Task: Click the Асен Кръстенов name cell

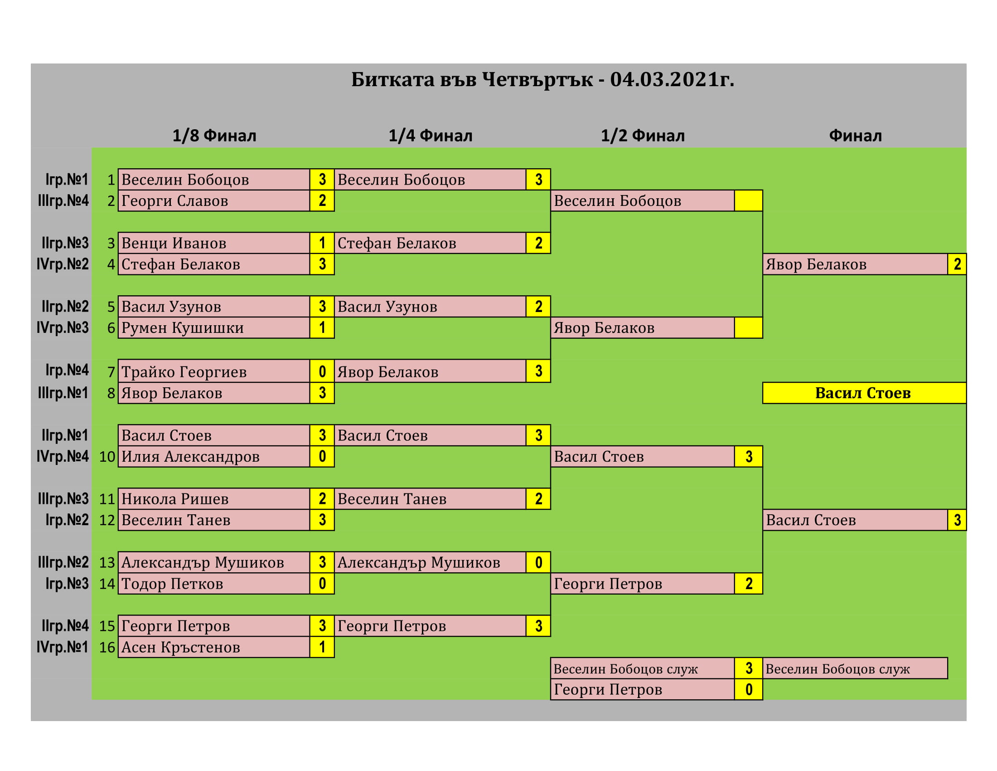Action: pyautogui.click(x=213, y=647)
